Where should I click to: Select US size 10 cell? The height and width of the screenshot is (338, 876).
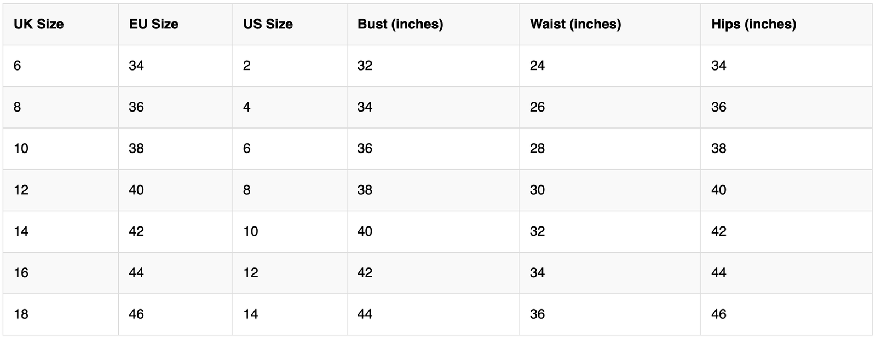pos(250,231)
